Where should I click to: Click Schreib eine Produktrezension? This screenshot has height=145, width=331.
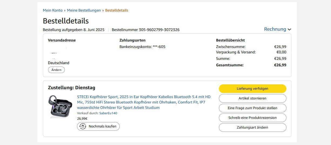pyautogui.click(x=252, y=118)
